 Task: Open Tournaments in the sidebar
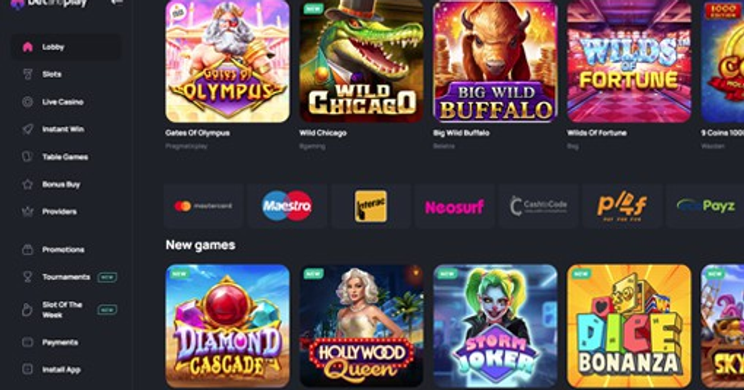(x=66, y=277)
